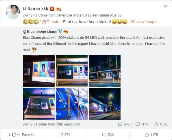
Task: Open the post options chevron at top right
Action: (165, 6)
